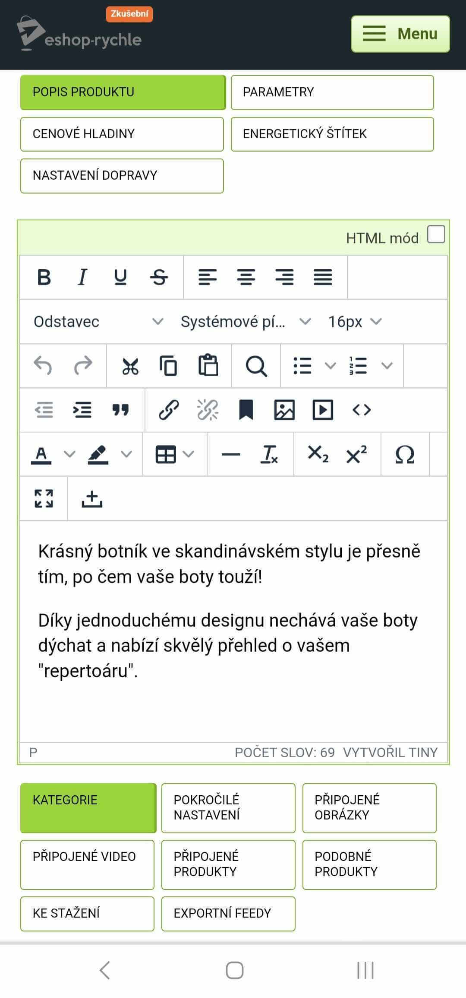
Task: Open CENOVÉ HLADINY tab
Action: point(122,134)
